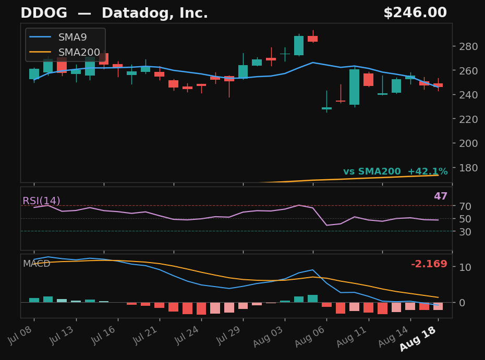Click the RSI 70 axis label
The height and width of the screenshot is (360, 485).
[465, 206]
